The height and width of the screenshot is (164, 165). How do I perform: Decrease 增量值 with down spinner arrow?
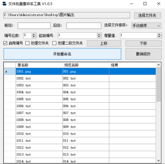[x=159, y=37]
